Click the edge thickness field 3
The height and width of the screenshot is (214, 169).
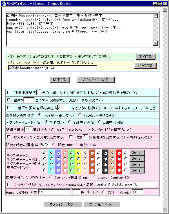tap(86, 137)
